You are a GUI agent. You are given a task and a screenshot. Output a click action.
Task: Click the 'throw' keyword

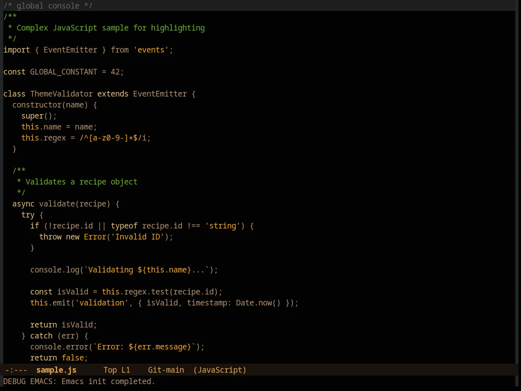(x=50, y=237)
